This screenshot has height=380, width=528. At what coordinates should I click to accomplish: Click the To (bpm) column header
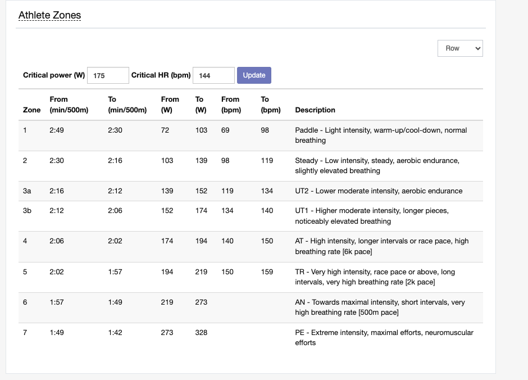point(270,105)
